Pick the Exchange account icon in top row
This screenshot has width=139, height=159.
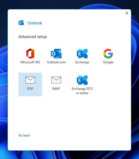(x=82, y=54)
